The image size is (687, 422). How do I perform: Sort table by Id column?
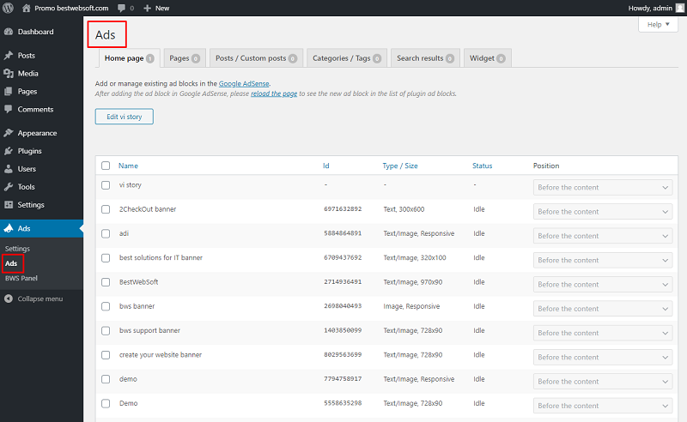click(x=326, y=166)
